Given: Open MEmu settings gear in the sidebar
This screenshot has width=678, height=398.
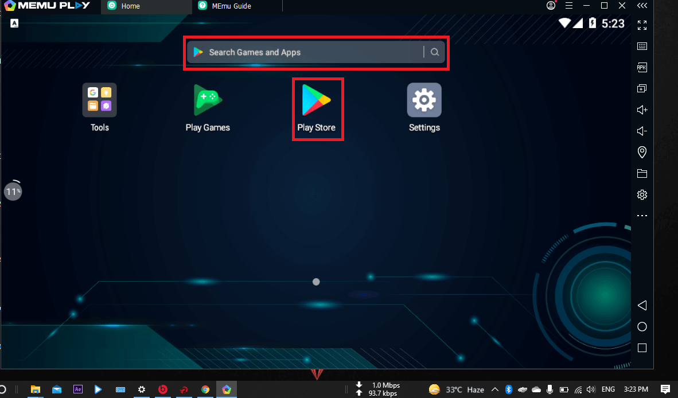Looking at the screenshot, I should click(x=642, y=194).
